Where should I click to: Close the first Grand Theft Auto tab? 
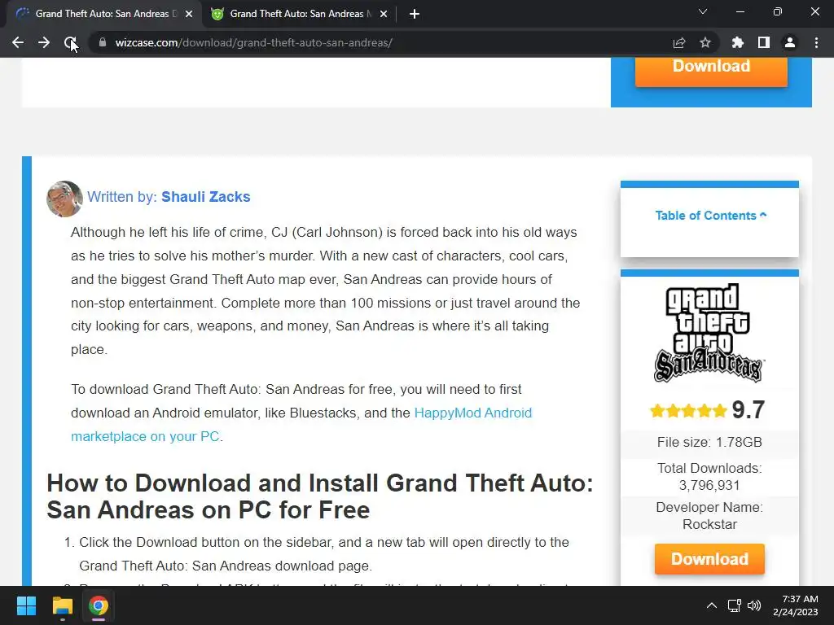coord(189,14)
